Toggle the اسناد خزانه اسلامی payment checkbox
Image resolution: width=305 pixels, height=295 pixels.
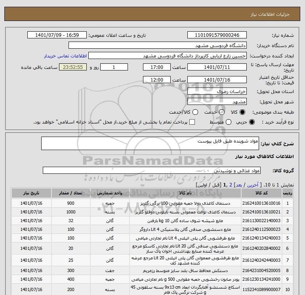point(192,122)
